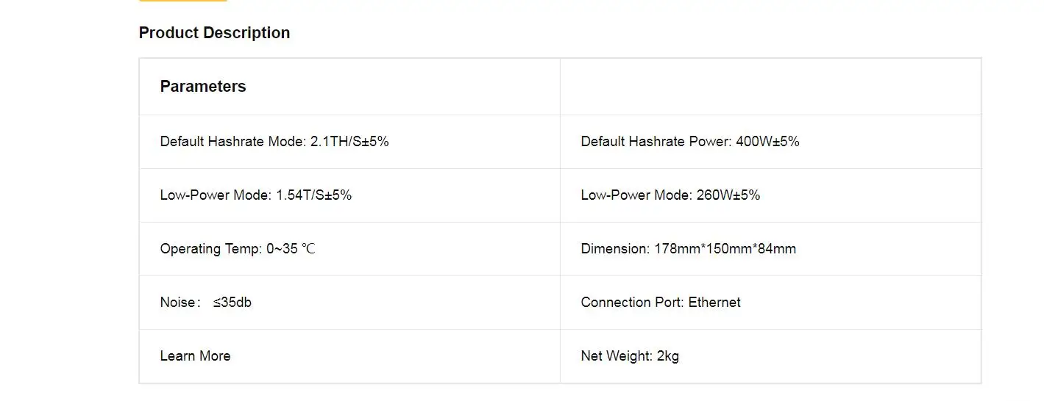Click the Parameters table header
1044x401 pixels.
click(x=203, y=86)
